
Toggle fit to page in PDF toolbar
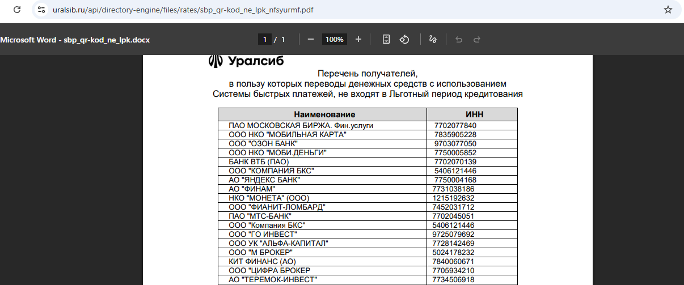[x=386, y=40]
